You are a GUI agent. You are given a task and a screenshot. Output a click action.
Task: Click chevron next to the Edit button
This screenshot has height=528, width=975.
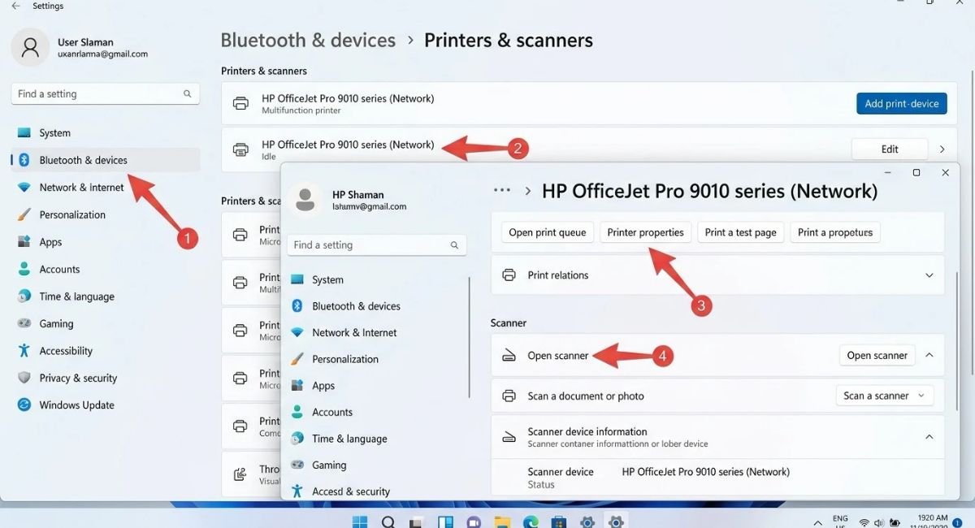point(942,149)
